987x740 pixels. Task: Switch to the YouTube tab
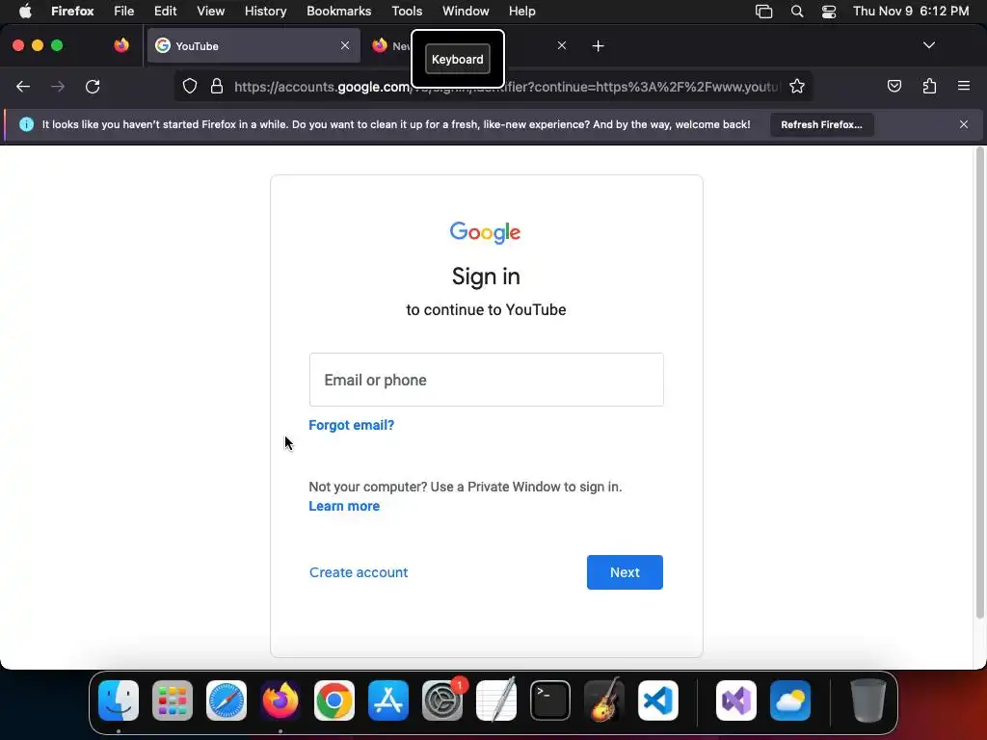pyautogui.click(x=253, y=46)
